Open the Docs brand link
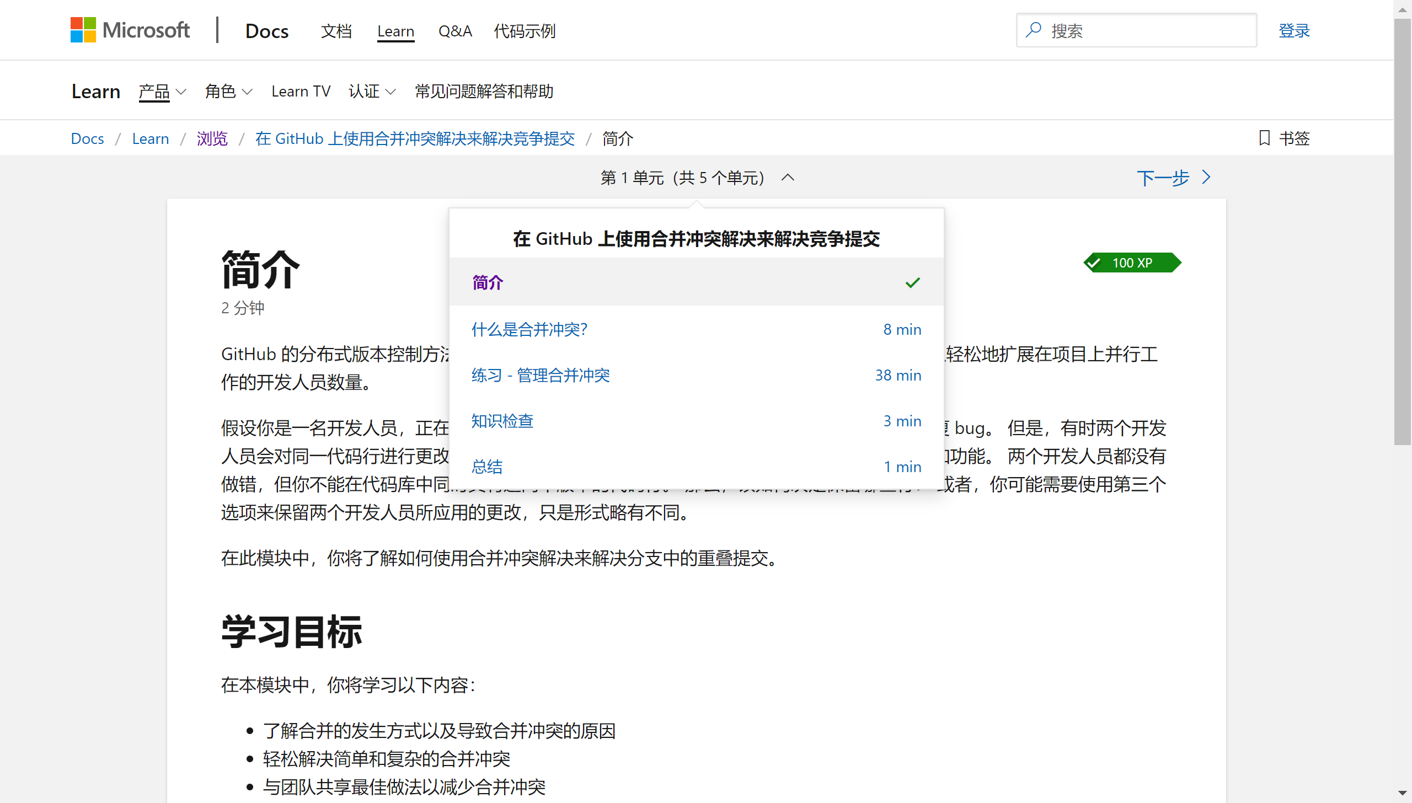The image size is (1412, 803). pos(267,31)
